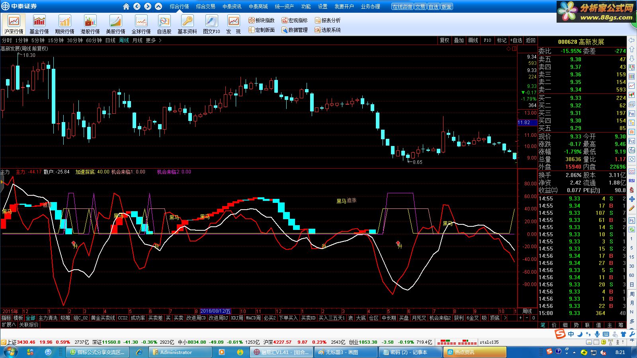637x358 pixels.
Task: Toggle 复权 price adjustment
Action: tap(445, 40)
